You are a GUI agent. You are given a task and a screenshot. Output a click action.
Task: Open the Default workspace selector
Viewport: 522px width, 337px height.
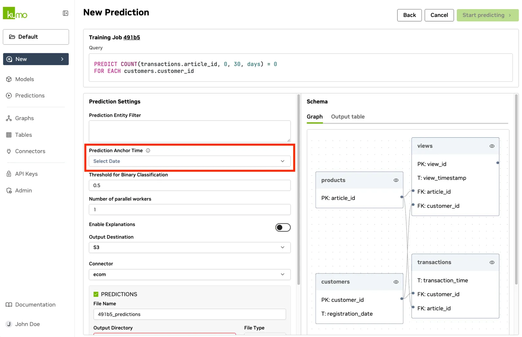[x=36, y=37]
